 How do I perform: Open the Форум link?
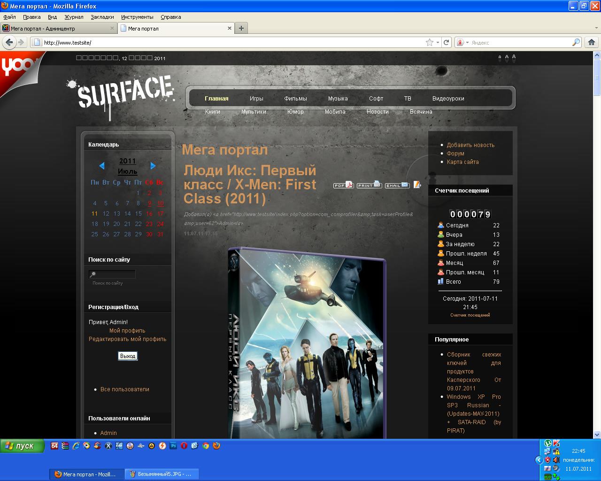coord(455,154)
